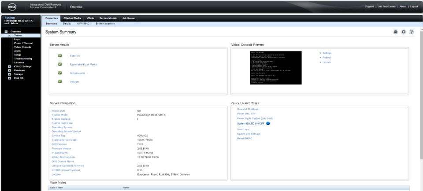Click the Temperatures green health check icon
The height and width of the screenshot is (191, 423).
pyautogui.click(x=59, y=73)
